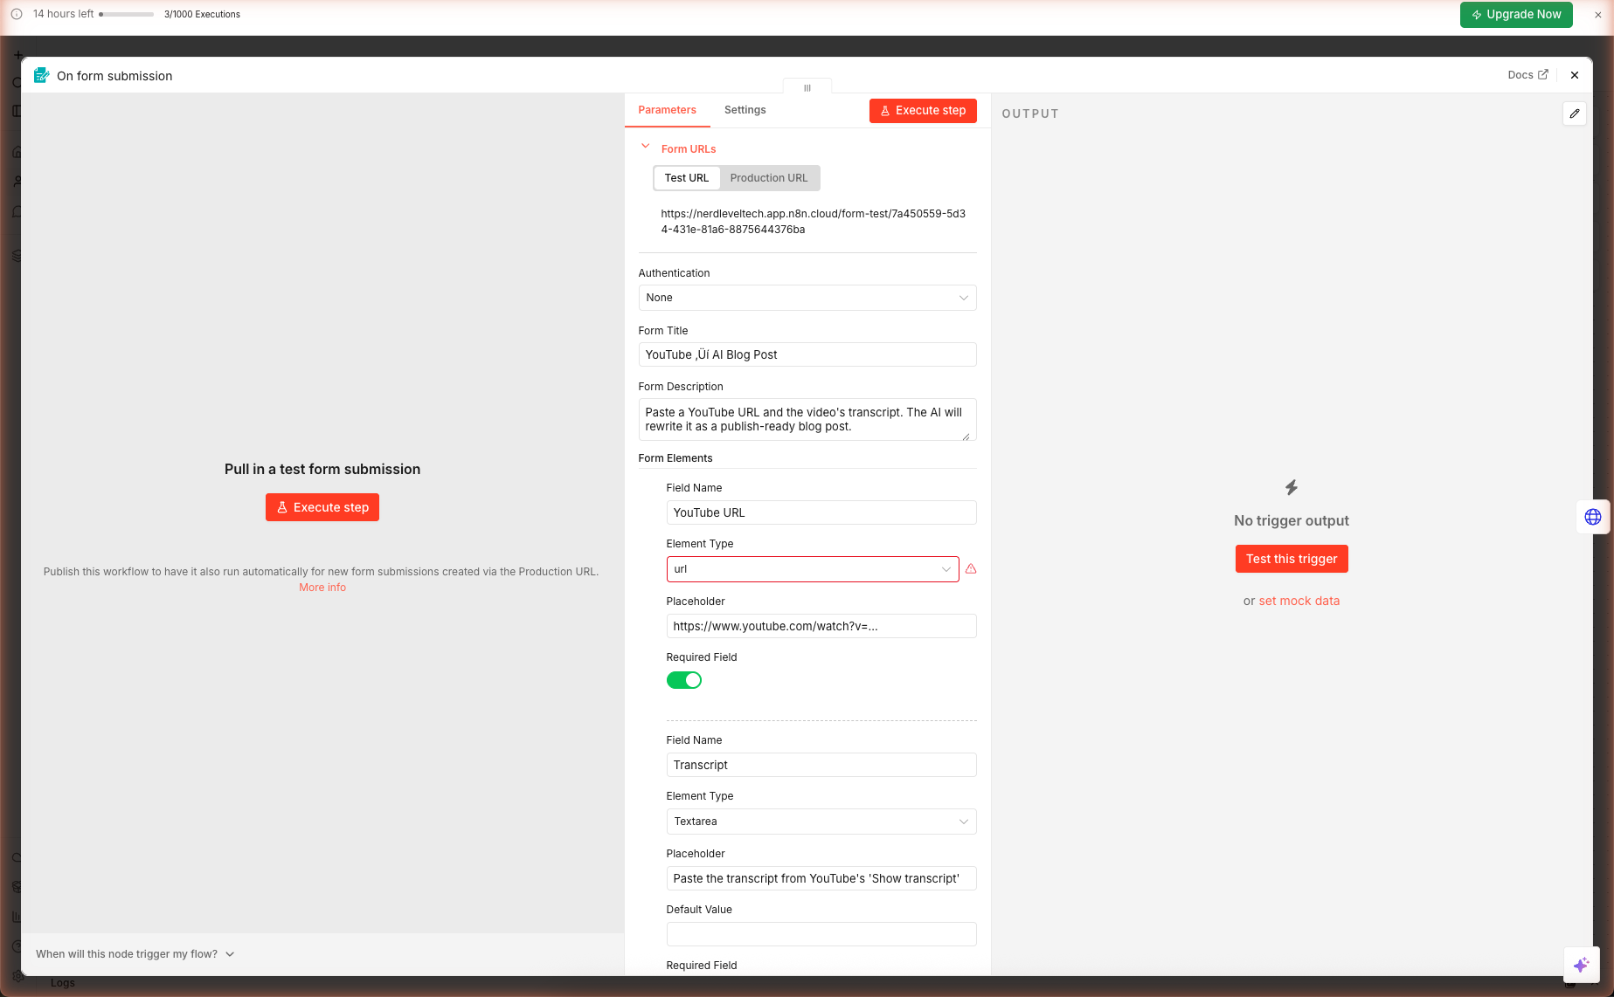Image resolution: width=1614 pixels, height=997 pixels.
Task: Click Upgrade Now button
Action: (x=1515, y=15)
